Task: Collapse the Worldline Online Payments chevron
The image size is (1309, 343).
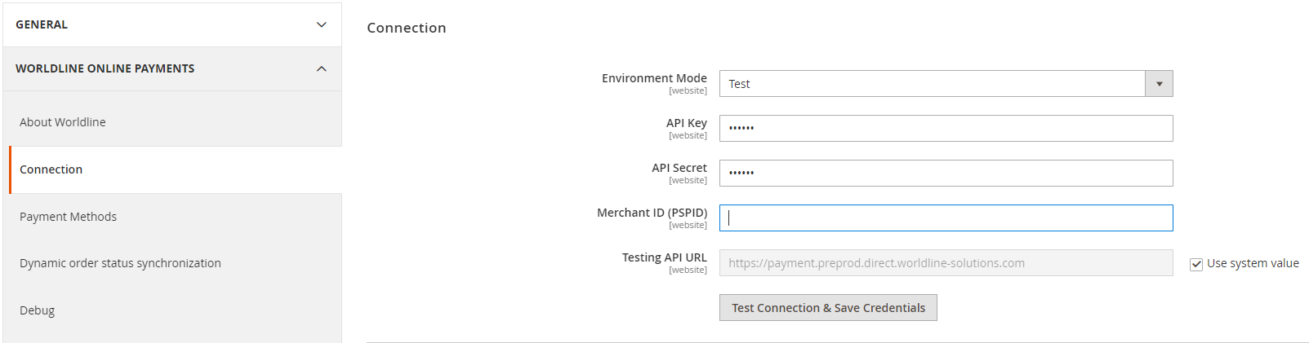Action: tap(322, 68)
